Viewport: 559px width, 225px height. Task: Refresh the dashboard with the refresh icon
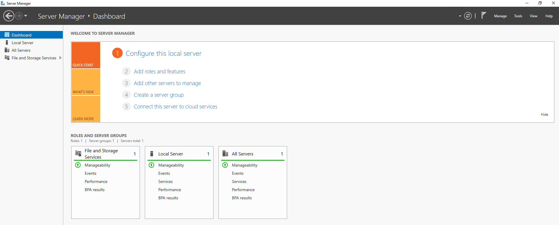click(x=468, y=16)
